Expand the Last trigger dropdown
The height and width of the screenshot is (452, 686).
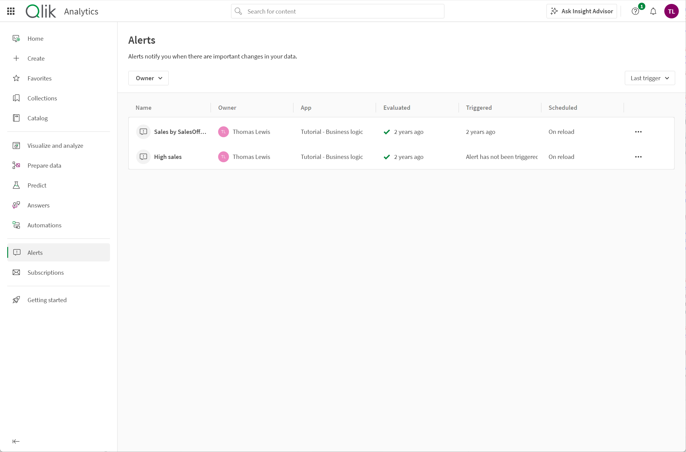point(650,78)
